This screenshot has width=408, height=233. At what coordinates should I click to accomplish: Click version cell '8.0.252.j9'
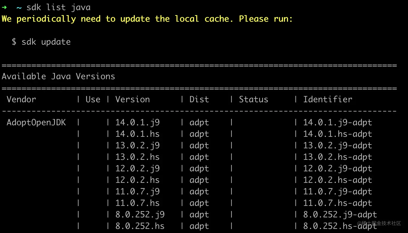pyautogui.click(x=140, y=214)
